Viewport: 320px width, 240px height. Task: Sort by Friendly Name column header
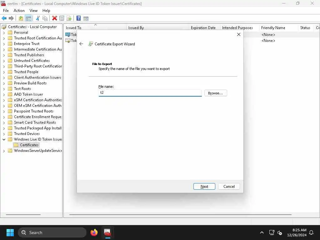[x=278, y=28]
